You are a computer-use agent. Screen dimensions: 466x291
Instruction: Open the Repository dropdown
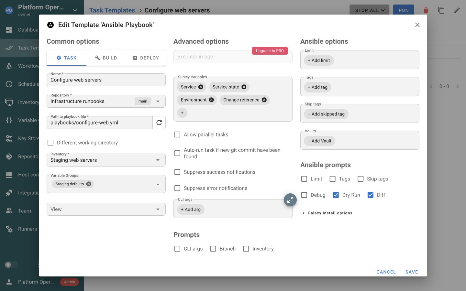[x=158, y=101]
